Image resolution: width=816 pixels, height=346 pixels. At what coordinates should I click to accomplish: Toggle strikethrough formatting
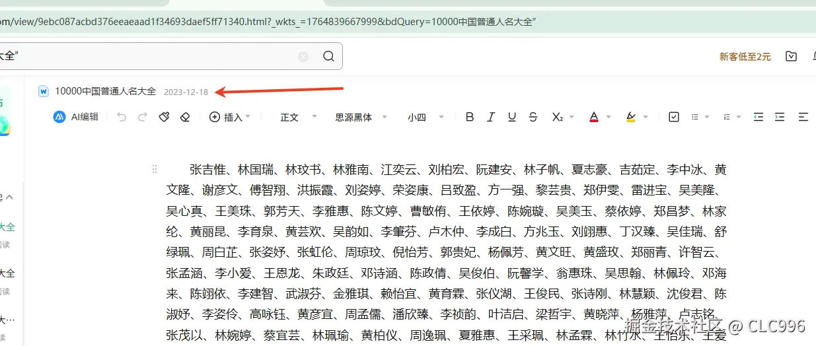pyautogui.click(x=533, y=117)
